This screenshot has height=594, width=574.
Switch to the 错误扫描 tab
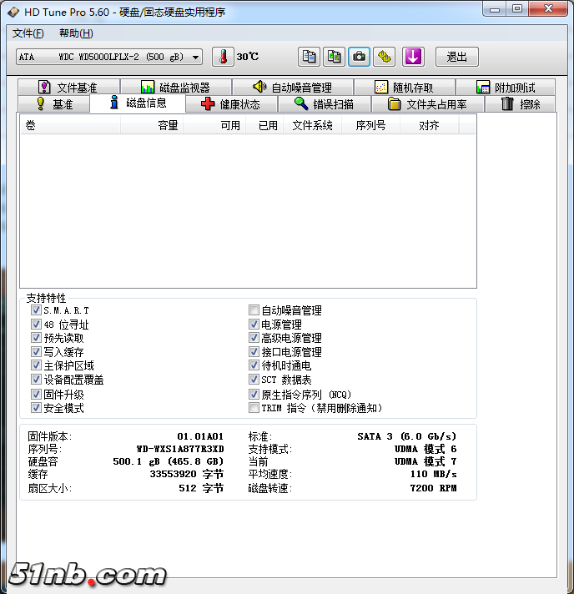coord(324,104)
